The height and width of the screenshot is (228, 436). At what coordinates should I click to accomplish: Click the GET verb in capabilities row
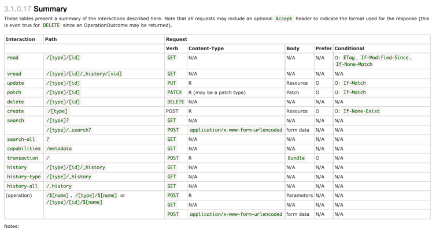172,148
